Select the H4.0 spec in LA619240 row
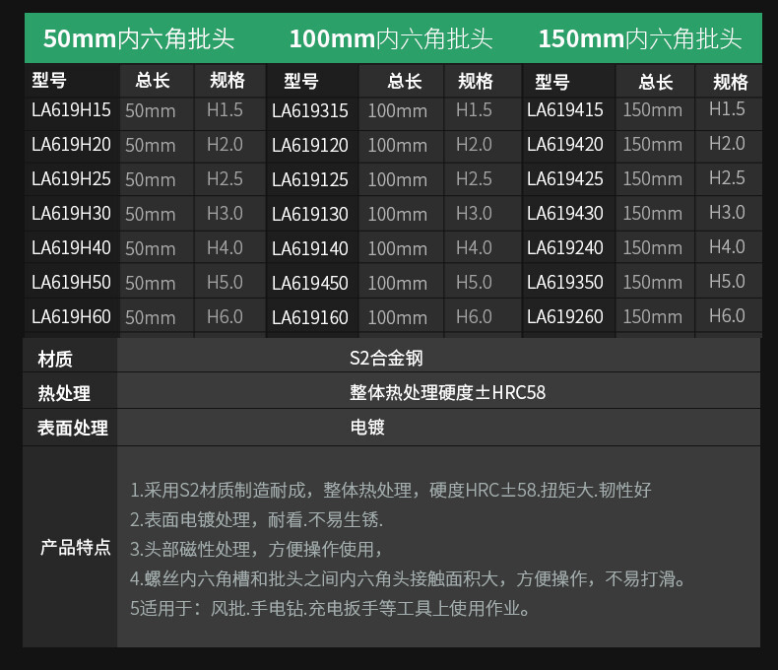The height and width of the screenshot is (670, 778). (727, 246)
